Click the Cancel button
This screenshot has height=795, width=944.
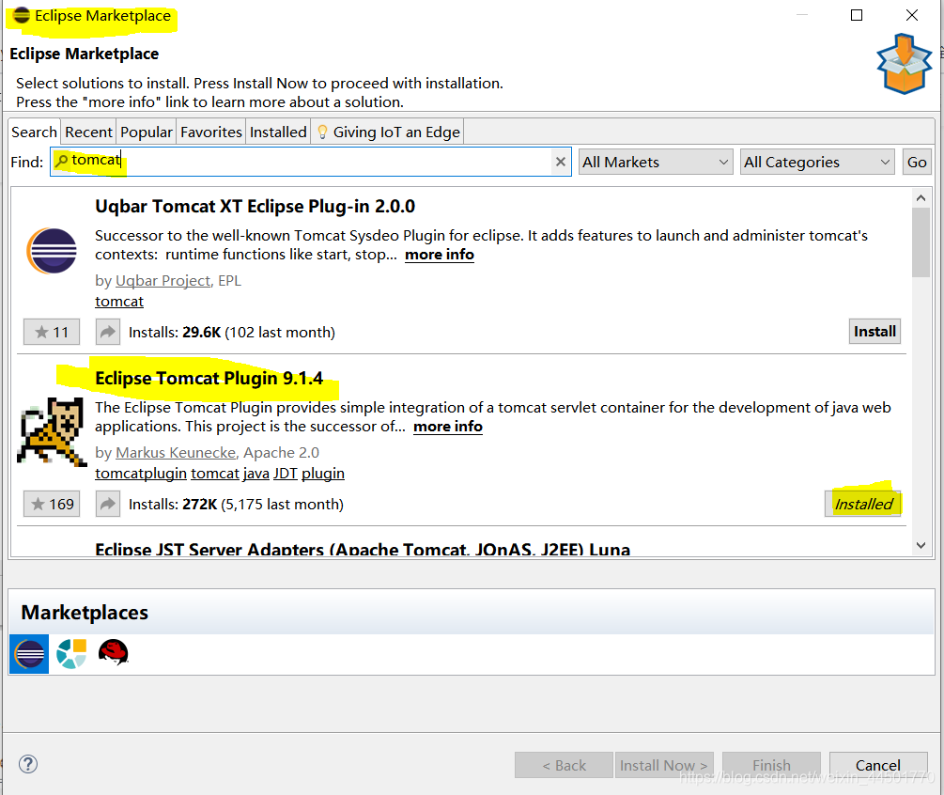coord(877,765)
